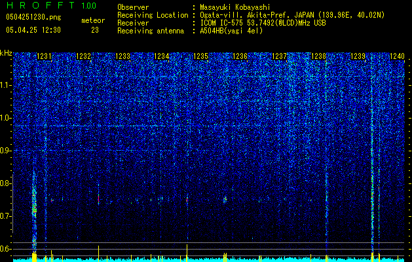The image size is (412, 262).
Task: Click the 1.0 kHz axis label
Action: tap(6, 118)
